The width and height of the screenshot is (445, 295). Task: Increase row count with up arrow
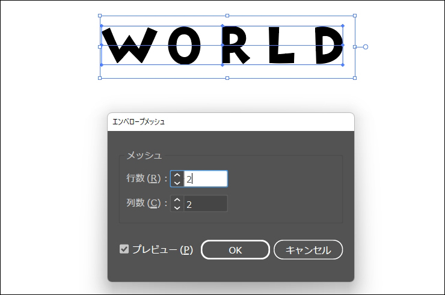[177, 175]
